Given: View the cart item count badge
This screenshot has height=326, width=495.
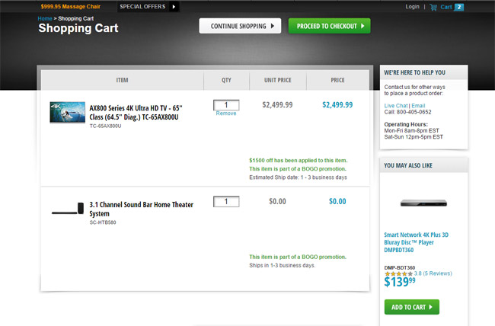Looking at the screenshot, I should point(459,7).
